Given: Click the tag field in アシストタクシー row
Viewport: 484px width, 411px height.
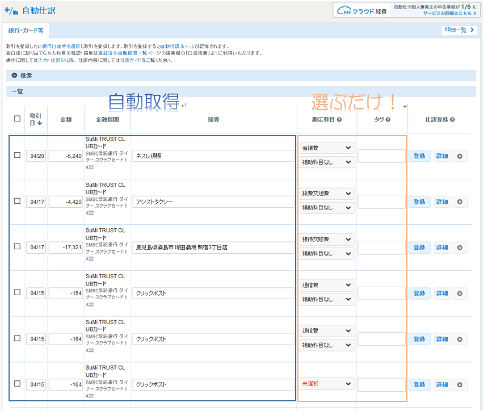Looking at the screenshot, I should (381, 202).
